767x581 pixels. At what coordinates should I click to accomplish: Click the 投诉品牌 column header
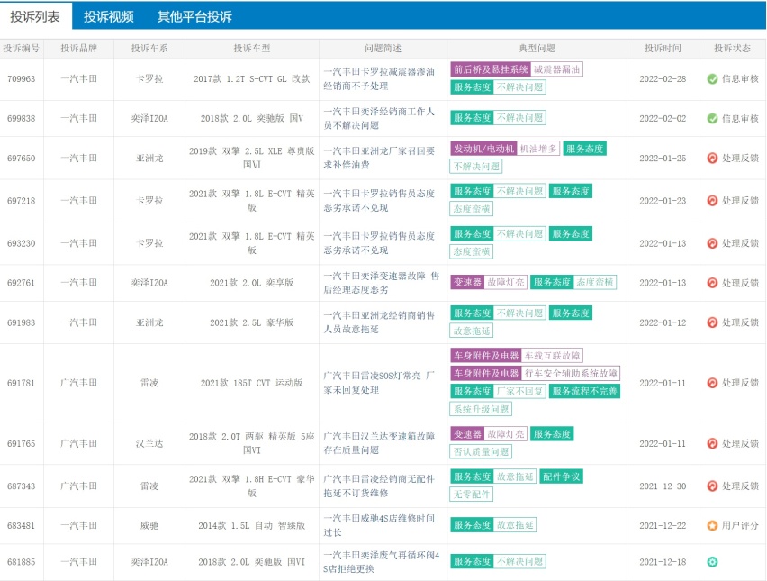(x=78, y=49)
